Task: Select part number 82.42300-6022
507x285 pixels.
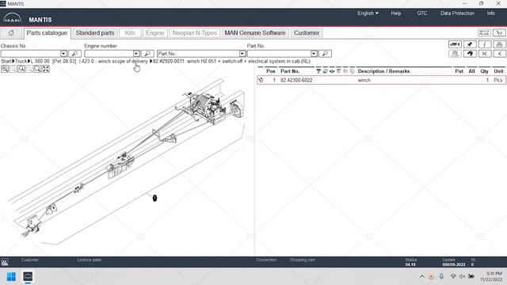Action: pos(296,80)
